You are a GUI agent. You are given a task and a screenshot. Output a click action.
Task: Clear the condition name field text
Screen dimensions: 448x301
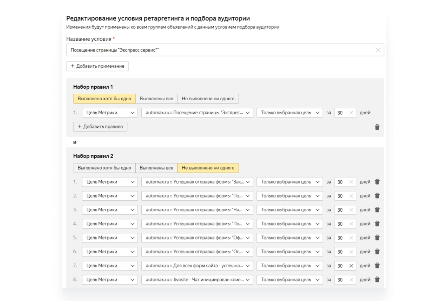click(x=377, y=50)
